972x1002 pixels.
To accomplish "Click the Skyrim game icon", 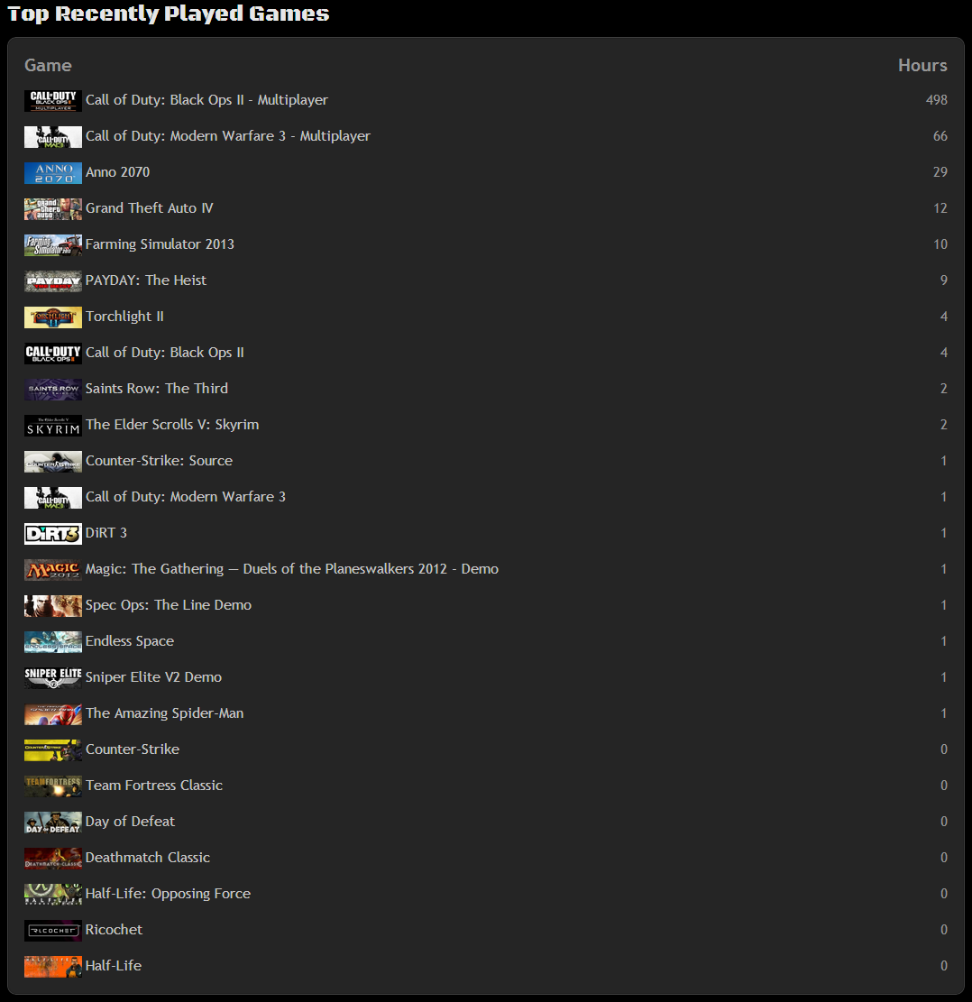I will [x=53, y=426].
